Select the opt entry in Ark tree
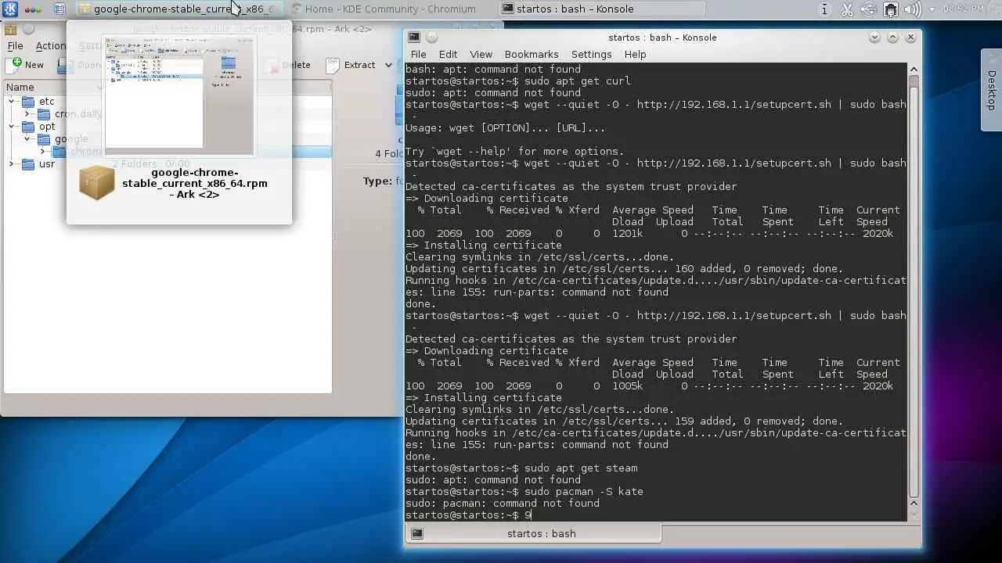This screenshot has width=1002, height=563. [x=47, y=127]
